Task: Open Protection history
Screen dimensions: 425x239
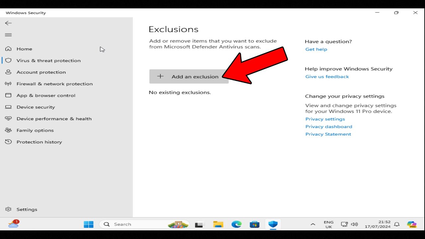Action: 39,142
